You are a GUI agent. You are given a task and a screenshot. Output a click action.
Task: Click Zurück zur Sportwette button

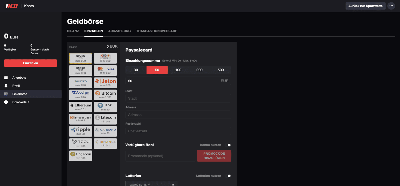(x=365, y=6)
